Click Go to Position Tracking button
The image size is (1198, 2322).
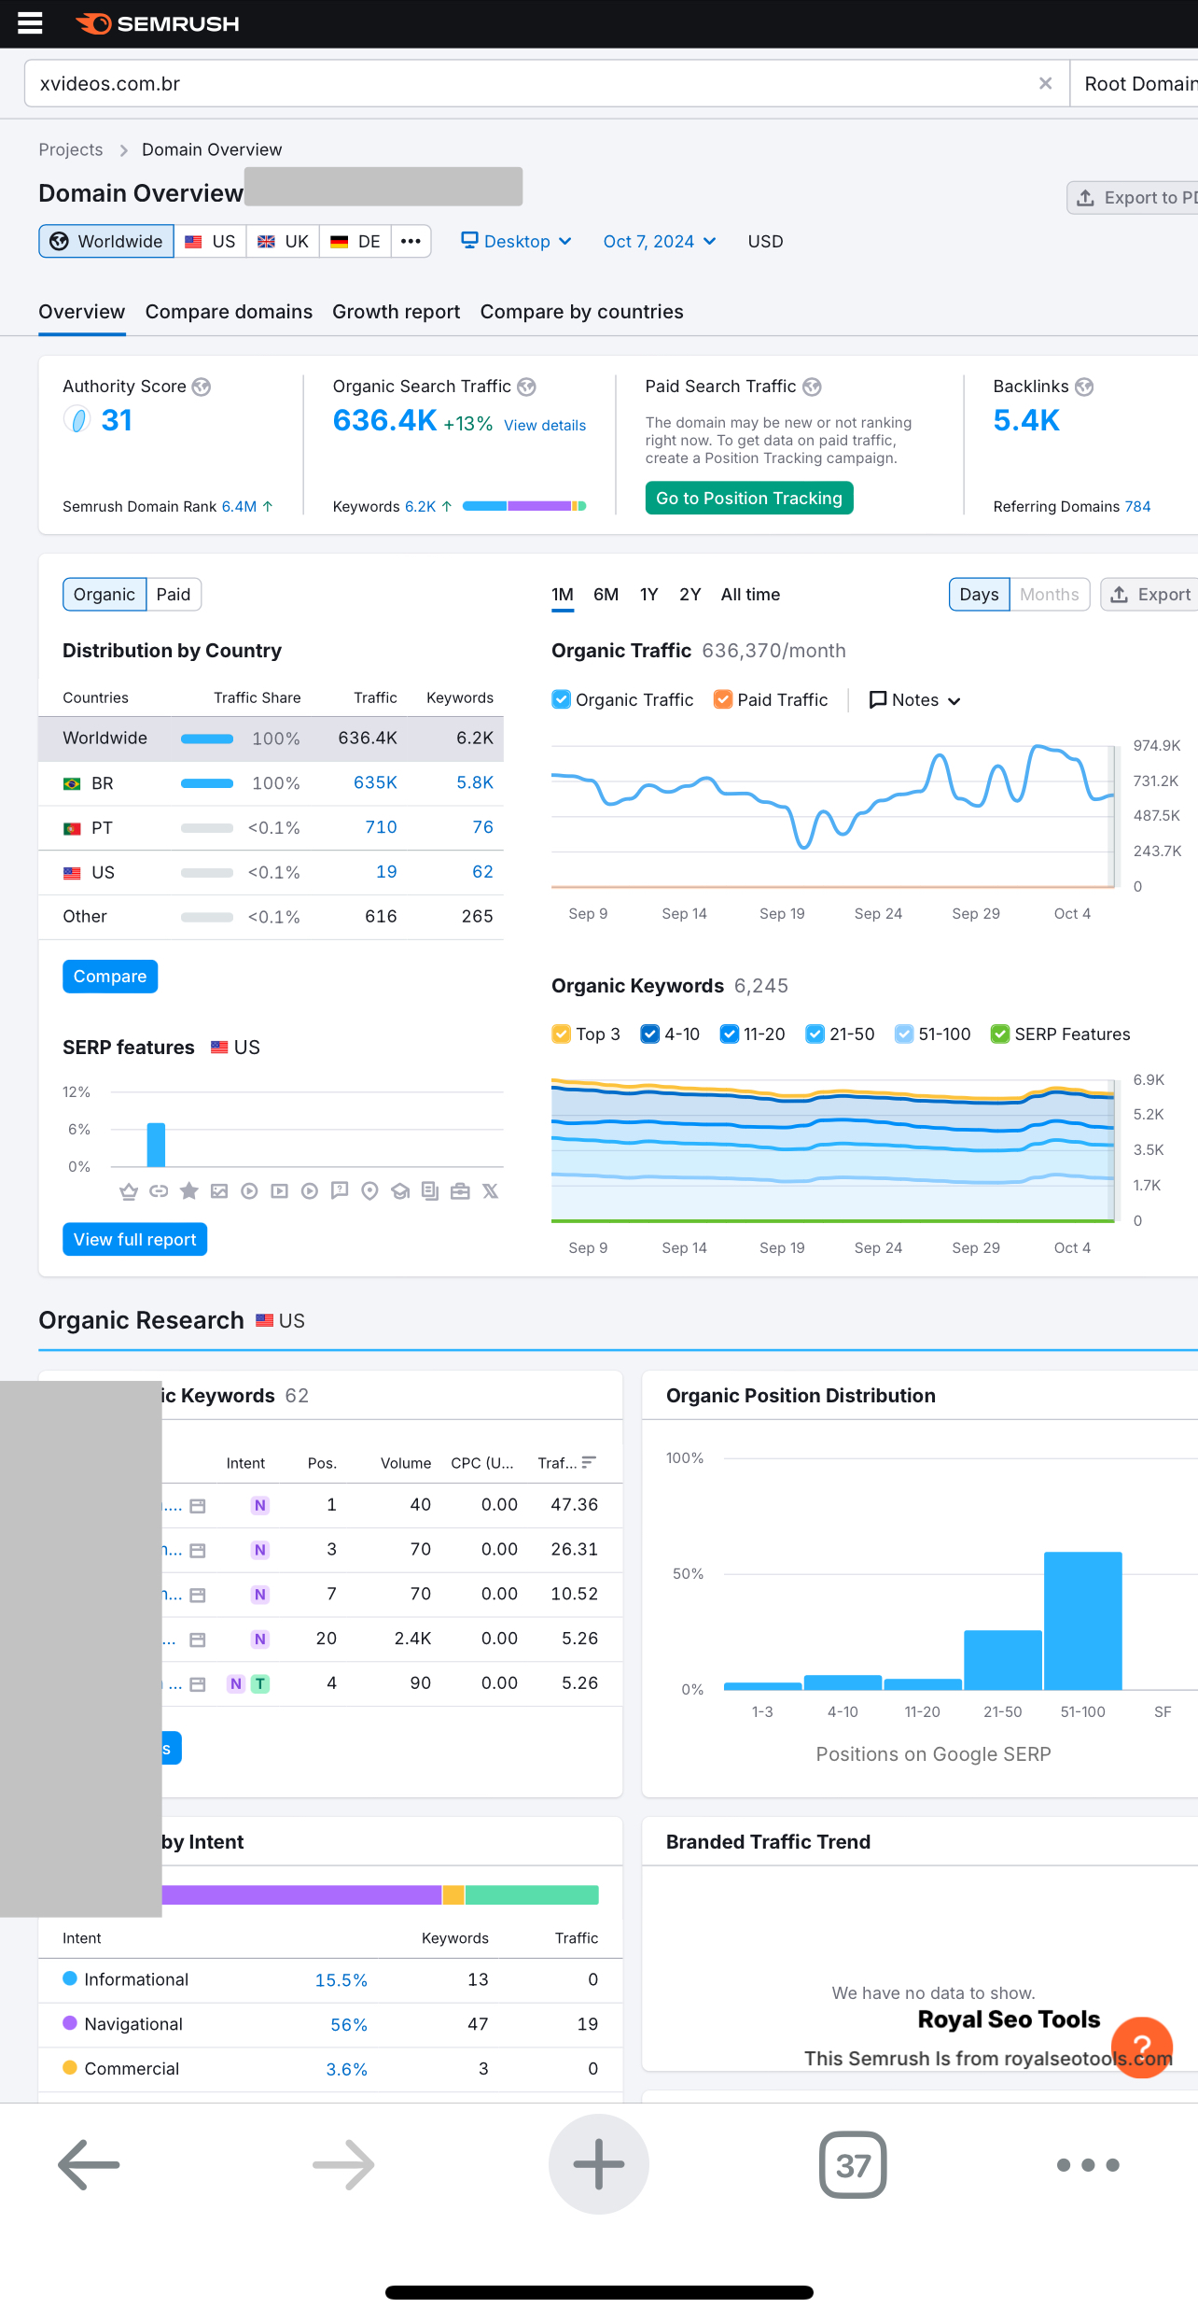749,498
